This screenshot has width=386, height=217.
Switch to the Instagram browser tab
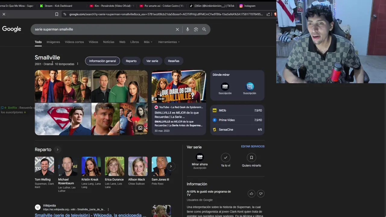pos(247,6)
